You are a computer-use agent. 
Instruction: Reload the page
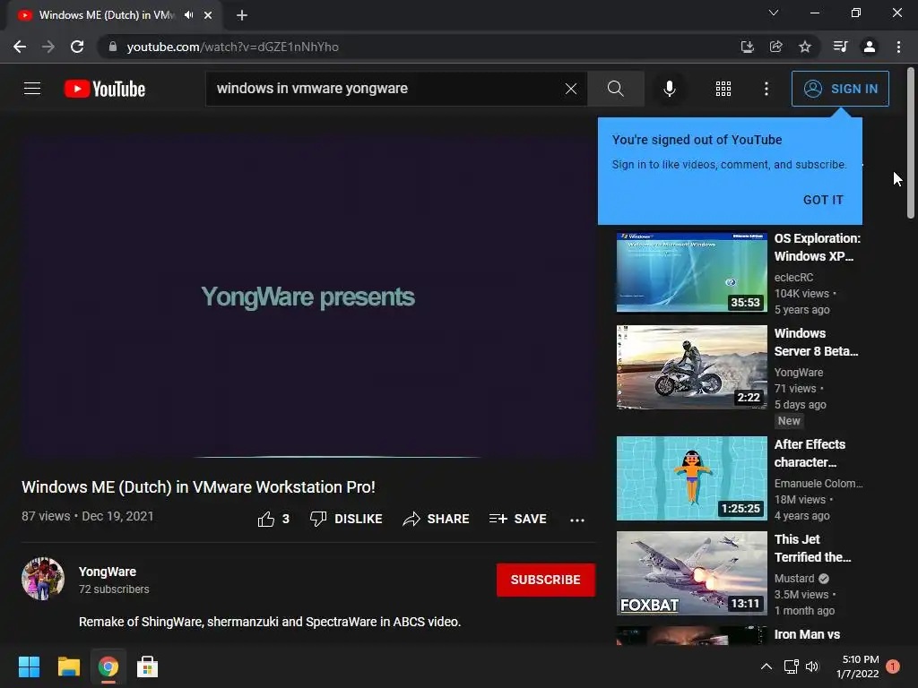[x=77, y=47]
